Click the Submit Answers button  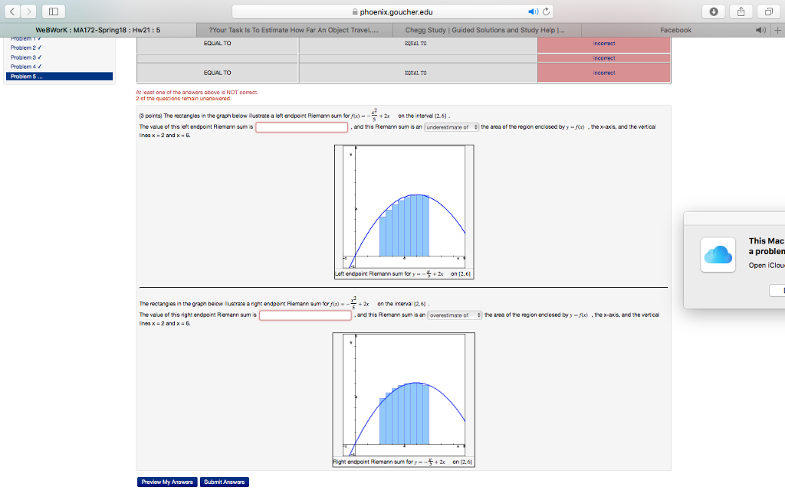[x=224, y=482]
